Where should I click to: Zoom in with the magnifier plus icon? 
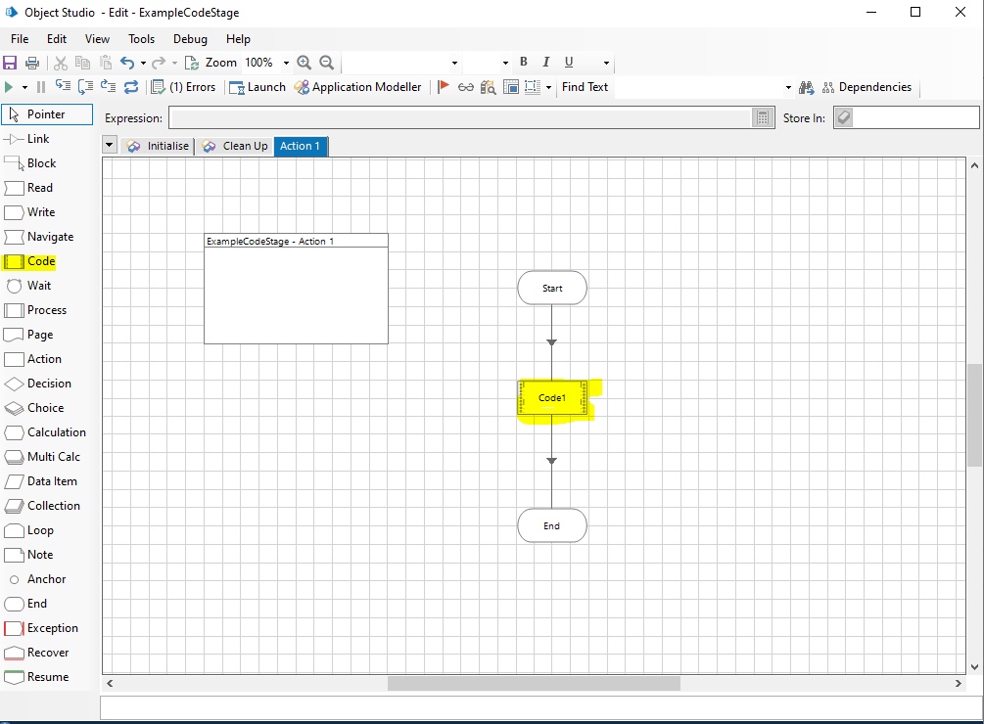click(304, 63)
